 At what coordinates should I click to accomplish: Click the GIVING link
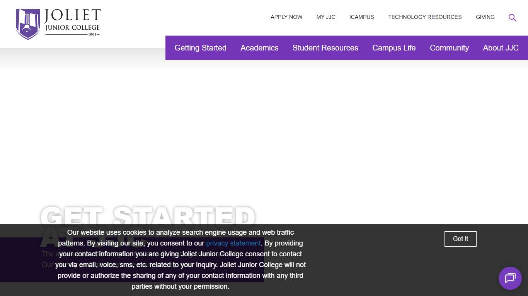pos(485,17)
